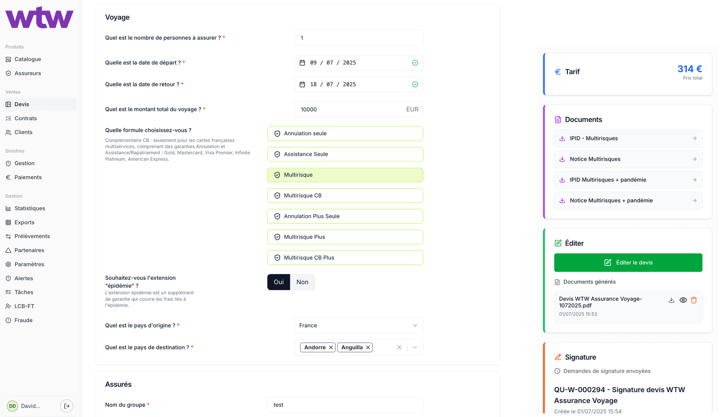Remove the Anguilla destination tag
The width and height of the screenshot is (721, 417).
[x=368, y=347]
